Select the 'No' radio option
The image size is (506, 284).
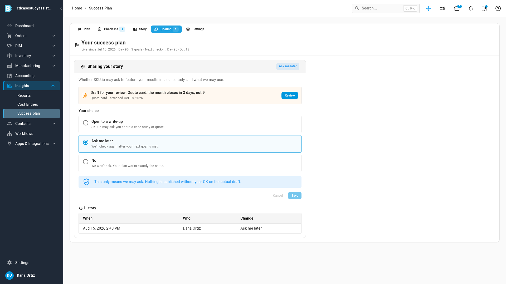[86, 162]
